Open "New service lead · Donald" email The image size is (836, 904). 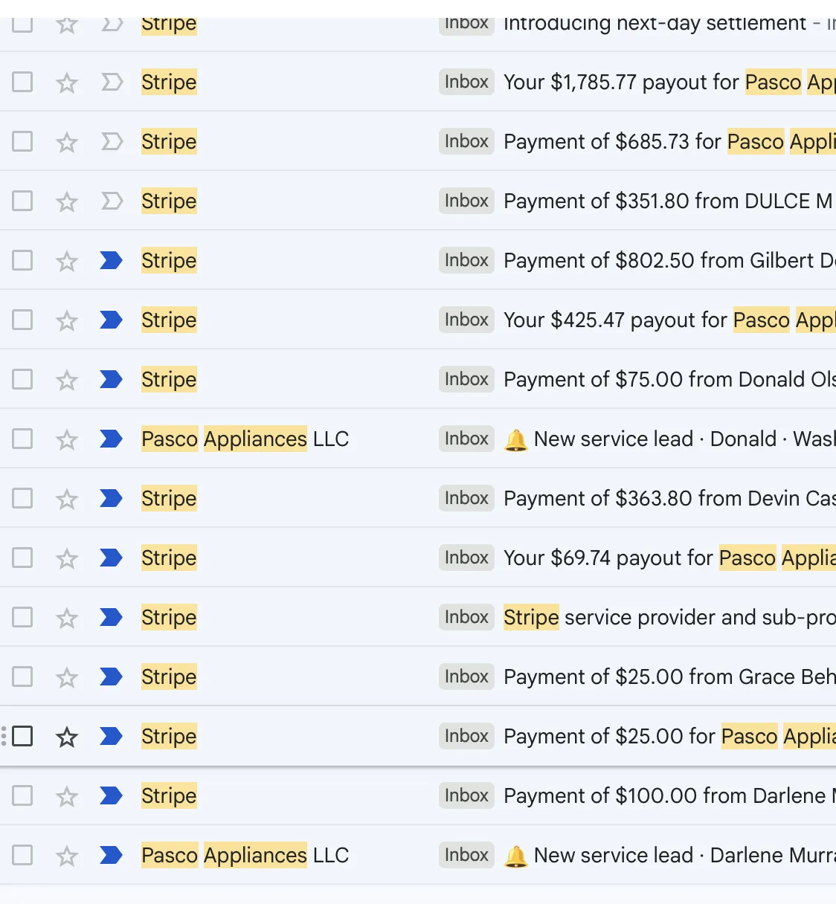click(669, 439)
